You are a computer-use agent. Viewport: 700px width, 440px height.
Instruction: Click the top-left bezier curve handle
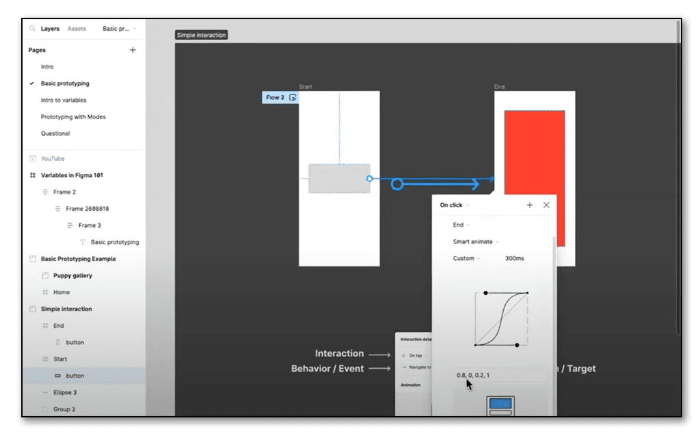coord(486,293)
